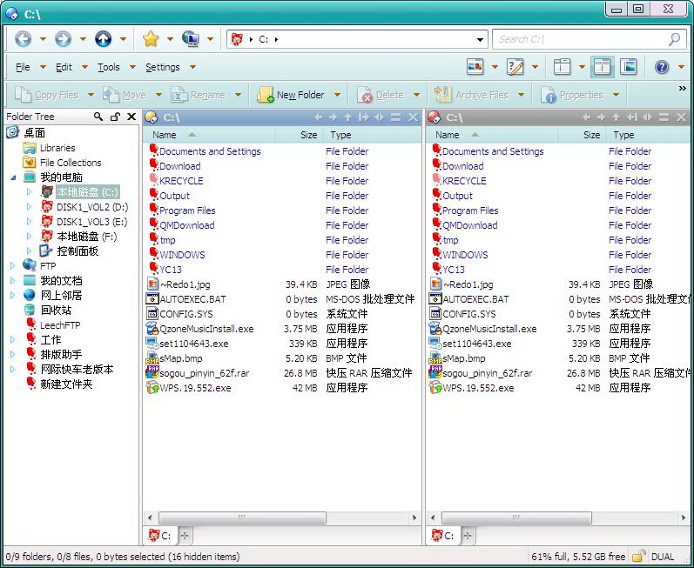
Task: Open the address bar path dropdown
Action: coord(480,40)
